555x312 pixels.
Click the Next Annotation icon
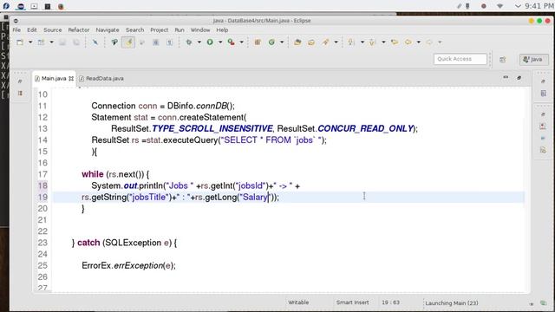tap(351, 42)
